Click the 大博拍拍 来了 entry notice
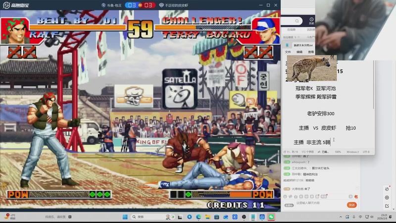 coord(297,189)
